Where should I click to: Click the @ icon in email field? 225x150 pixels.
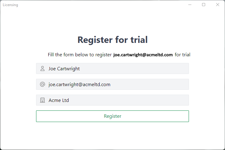tap(42, 84)
